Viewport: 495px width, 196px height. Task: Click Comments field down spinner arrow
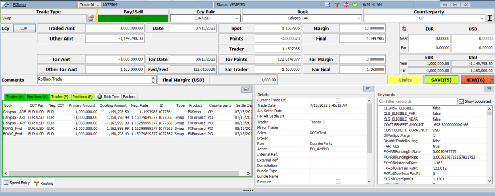click(153, 82)
